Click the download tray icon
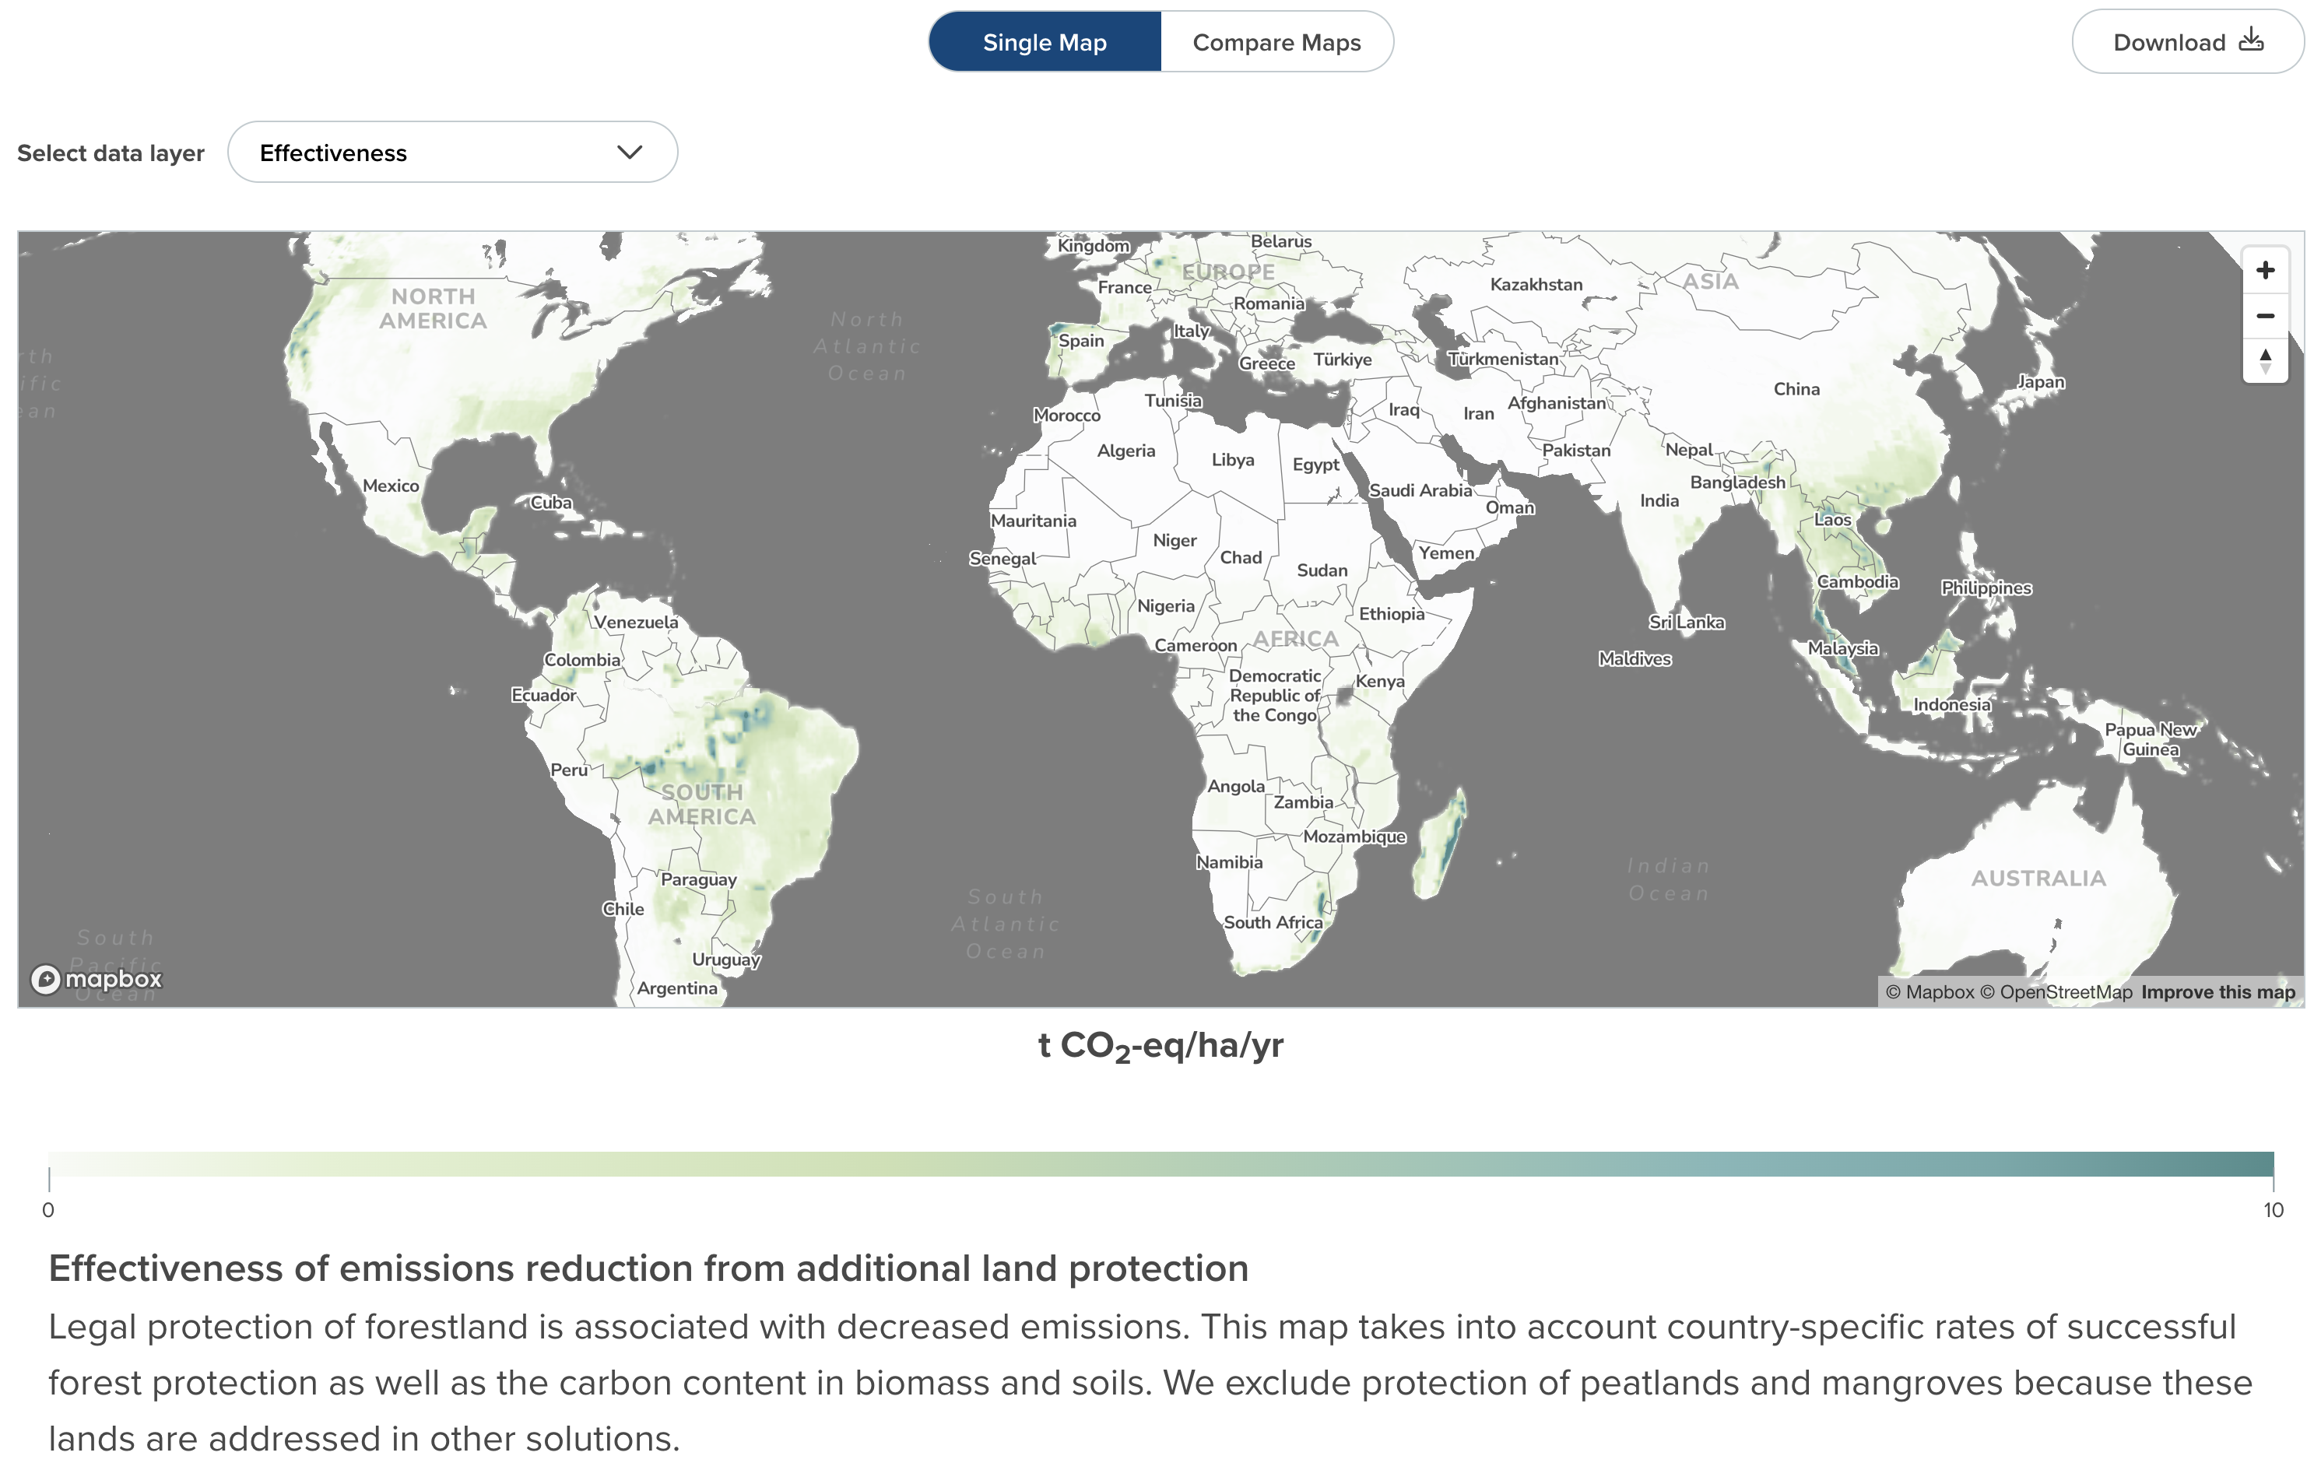 (x=2251, y=40)
